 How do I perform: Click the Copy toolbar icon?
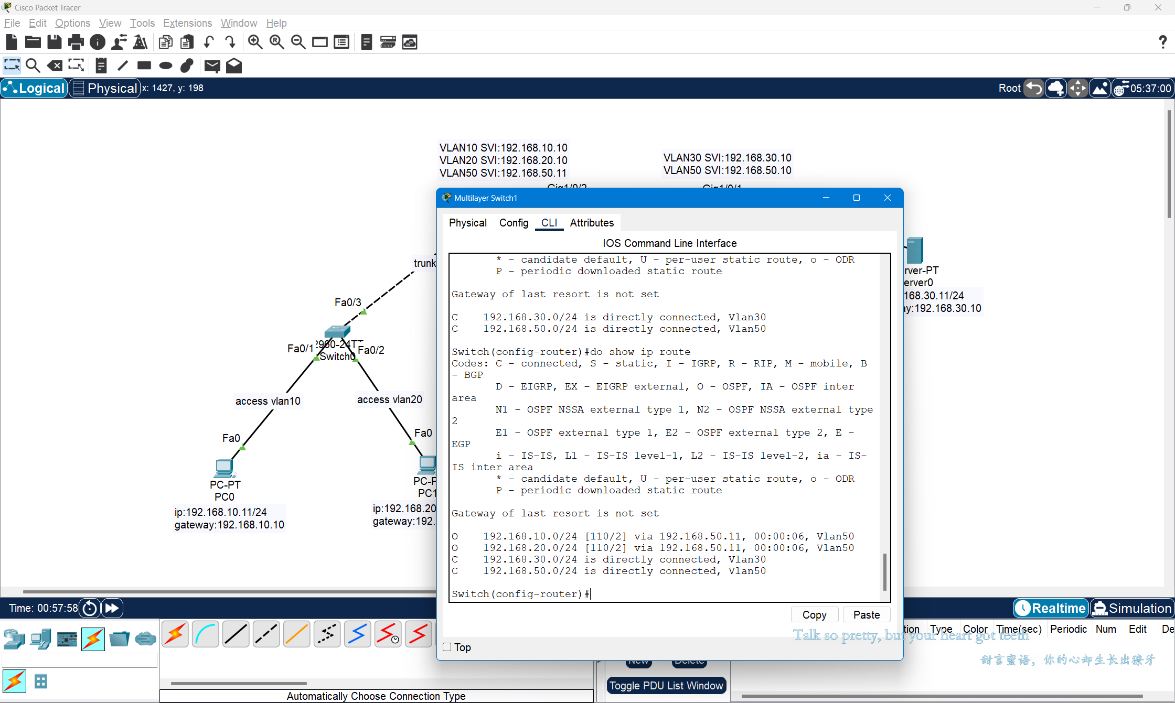click(x=166, y=42)
